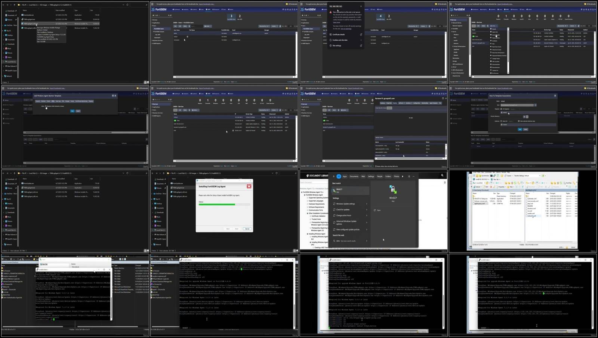Open the Settings tab in Windows search panel
The width and height of the screenshot is (598, 338).
371,176
